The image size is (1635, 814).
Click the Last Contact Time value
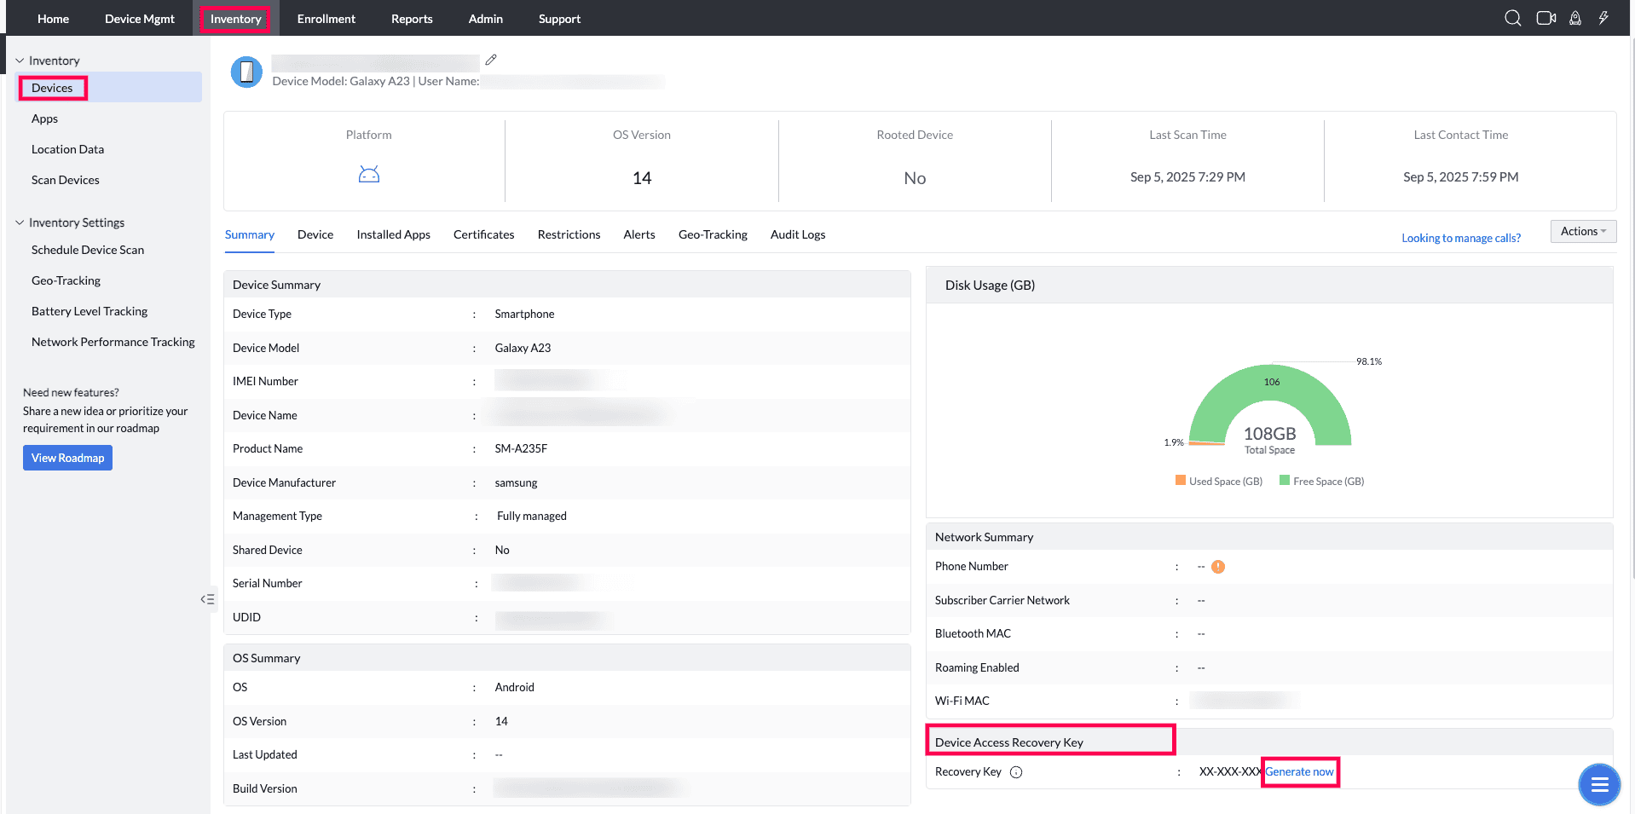pos(1461,177)
